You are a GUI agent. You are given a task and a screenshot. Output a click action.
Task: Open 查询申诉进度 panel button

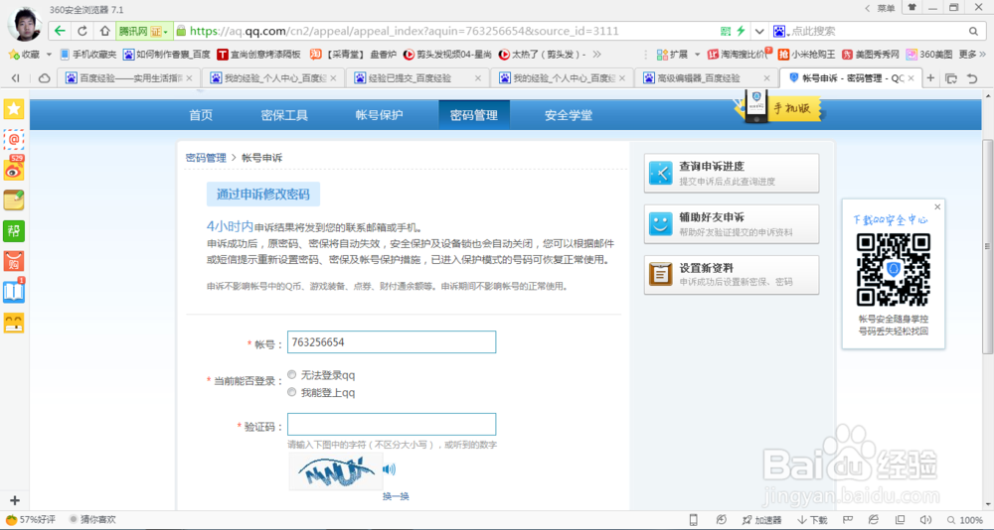pos(732,173)
